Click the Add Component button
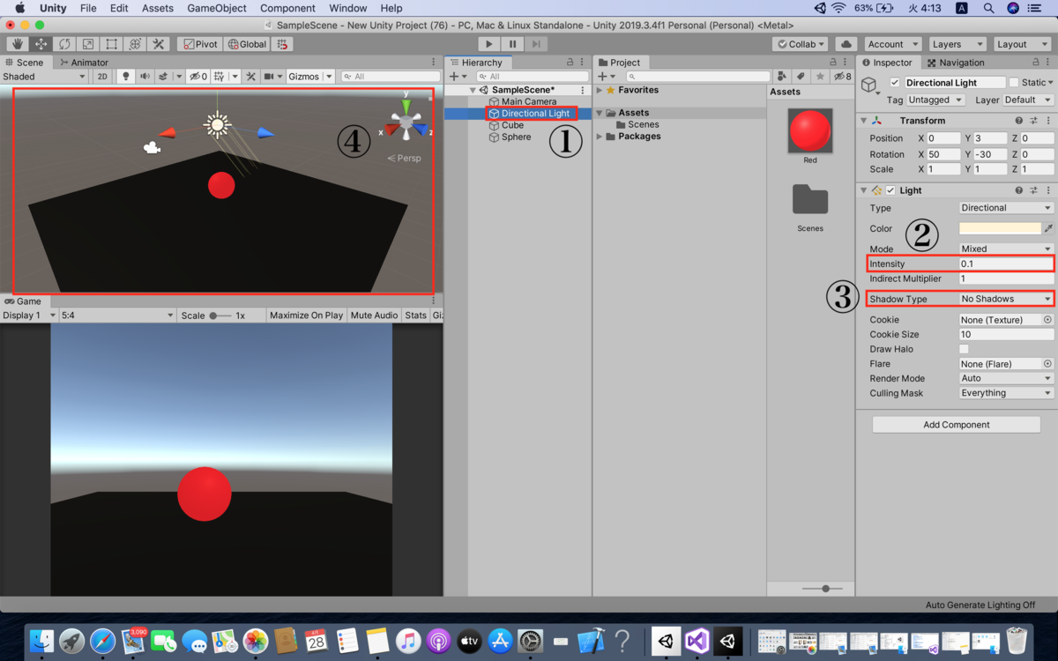The image size is (1058, 661). [957, 425]
